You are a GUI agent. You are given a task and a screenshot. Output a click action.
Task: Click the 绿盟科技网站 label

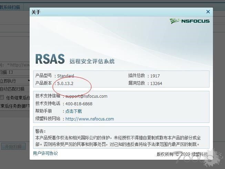[x=48, y=118]
